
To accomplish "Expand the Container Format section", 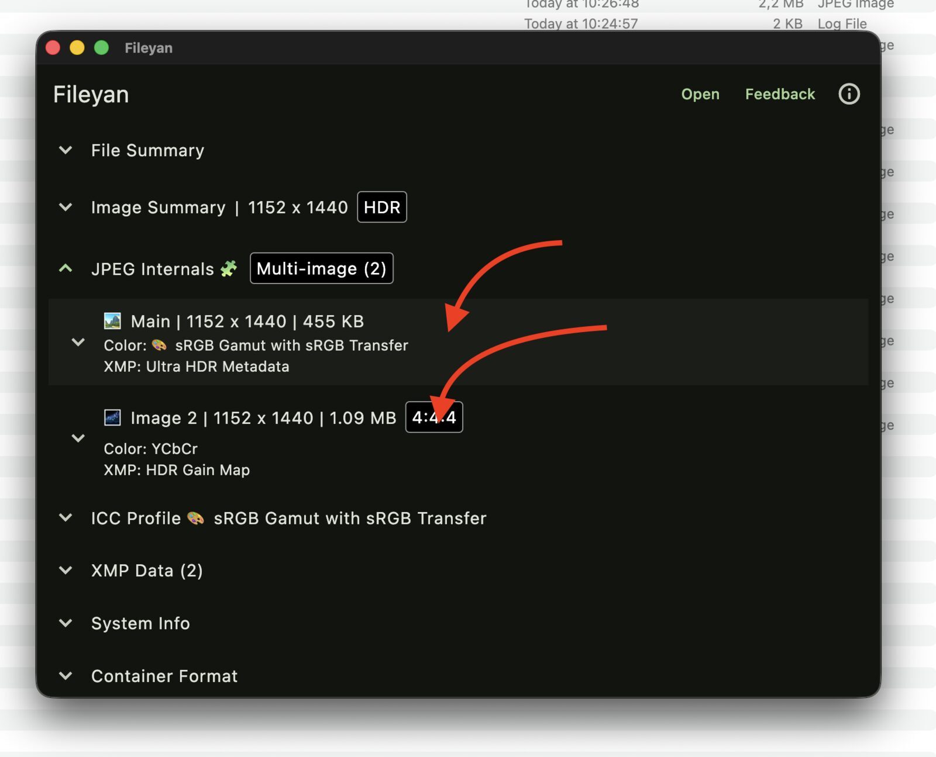I will click(x=66, y=676).
